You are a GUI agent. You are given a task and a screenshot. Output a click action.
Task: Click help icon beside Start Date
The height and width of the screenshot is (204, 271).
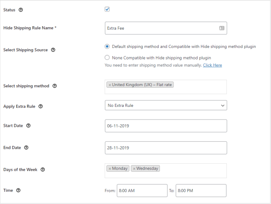coord(28,126)
